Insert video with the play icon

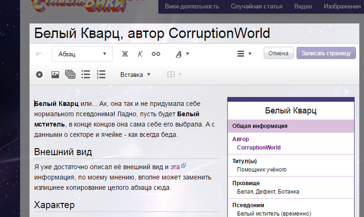[39, 75]
